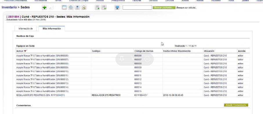This screenshot has height=114, width=263.
Task: Click barcode cell R111100443Y
Action: click(x=141, y=95)
